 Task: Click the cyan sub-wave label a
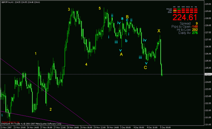pos(122,18)
